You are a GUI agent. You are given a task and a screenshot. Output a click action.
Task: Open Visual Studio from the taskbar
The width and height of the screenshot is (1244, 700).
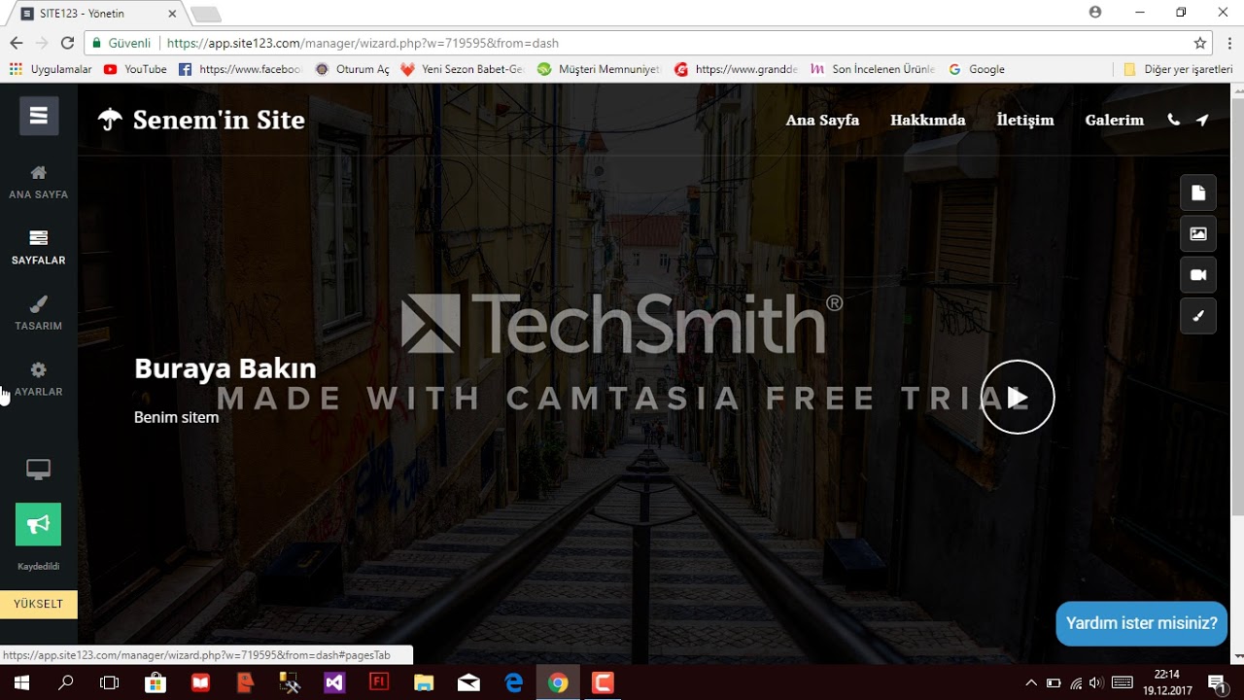[334, 682]
